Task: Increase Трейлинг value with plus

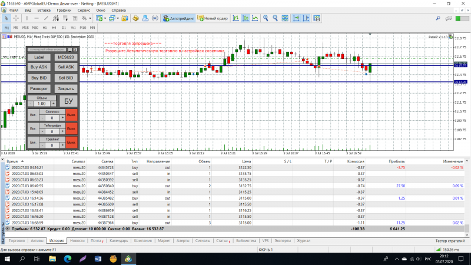Action: [62, 145]
